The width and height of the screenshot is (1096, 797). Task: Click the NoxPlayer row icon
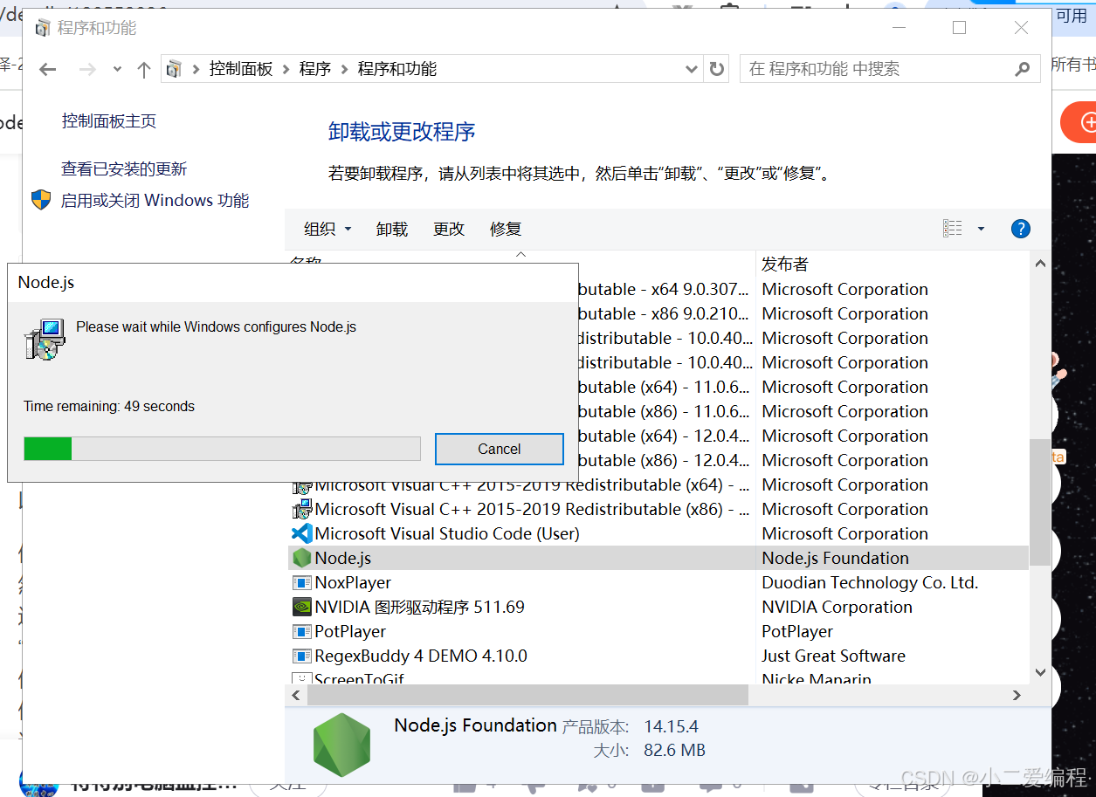tap(302, 582)
